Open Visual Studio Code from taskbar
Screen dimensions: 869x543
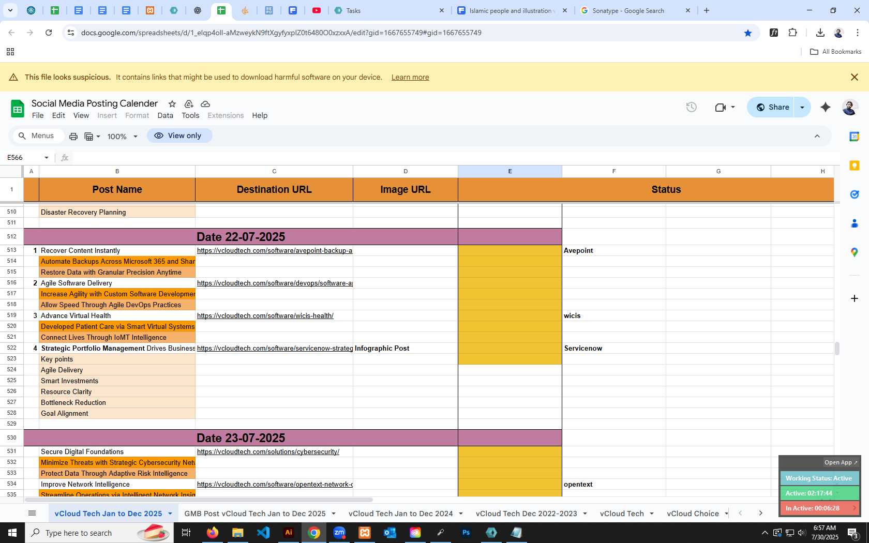[263, 532]
